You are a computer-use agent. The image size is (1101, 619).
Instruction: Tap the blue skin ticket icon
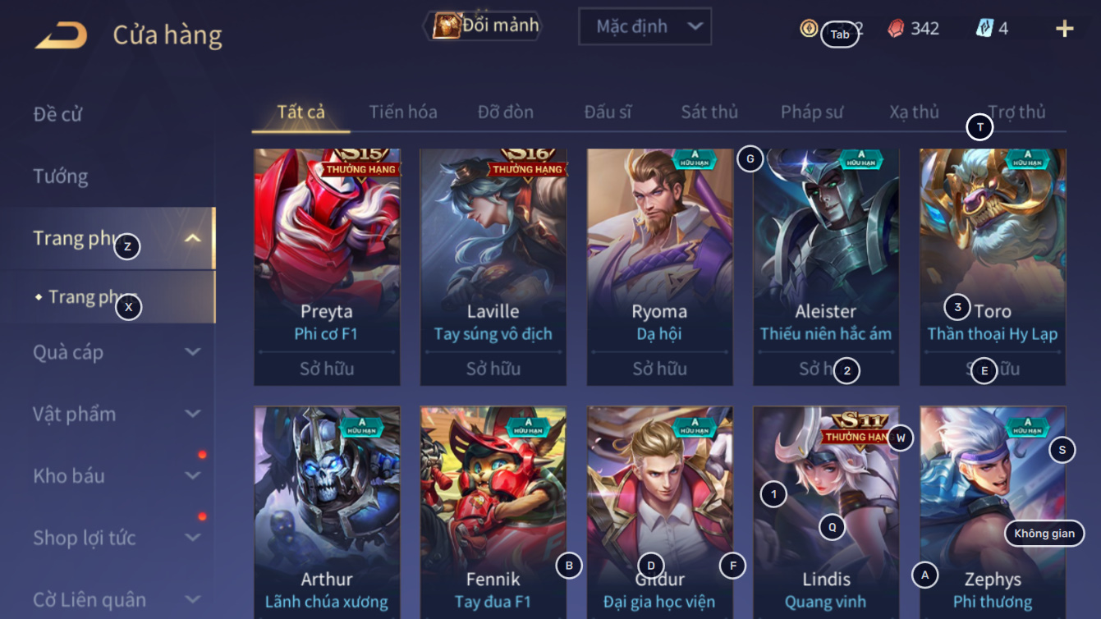click(x=984, y=28)
